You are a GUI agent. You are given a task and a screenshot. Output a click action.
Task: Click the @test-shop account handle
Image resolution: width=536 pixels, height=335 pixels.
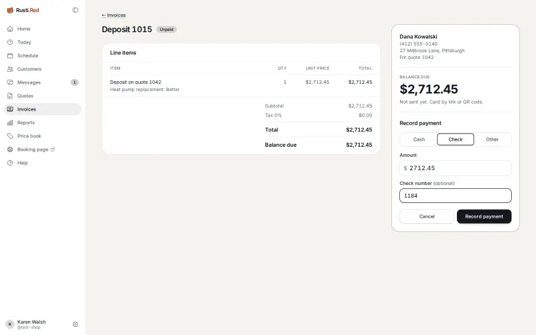29,328
